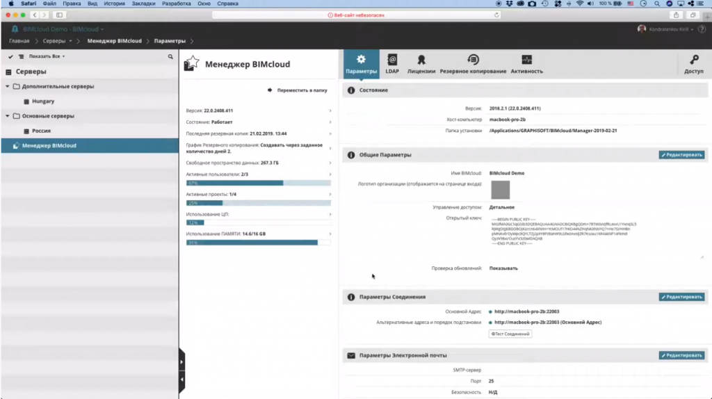
Task: Open the http://macbook-pro-2b:22003 main address
Action: point(526,312)
